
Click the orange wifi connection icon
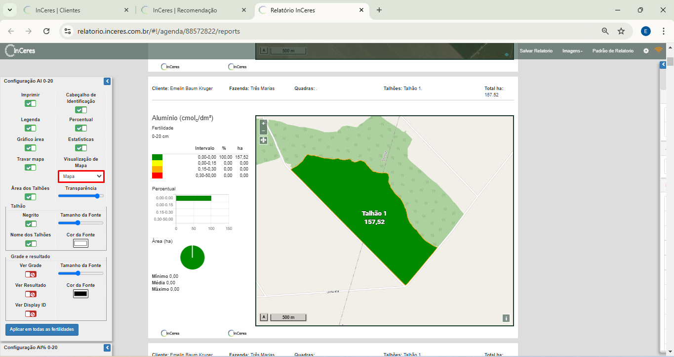click(658, 50)
